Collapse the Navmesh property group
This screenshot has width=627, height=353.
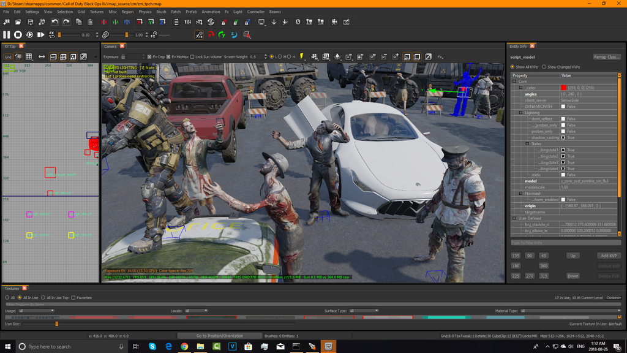[x=520, y=193]
